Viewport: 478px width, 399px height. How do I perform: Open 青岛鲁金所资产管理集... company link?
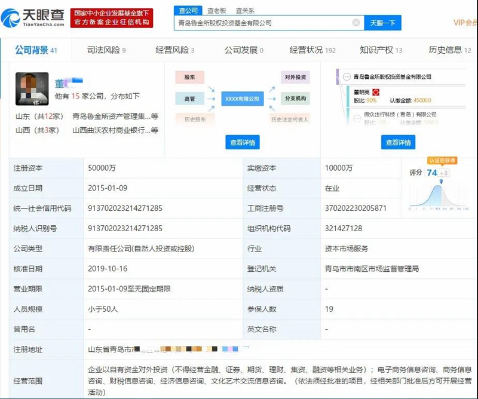(115, 116)
